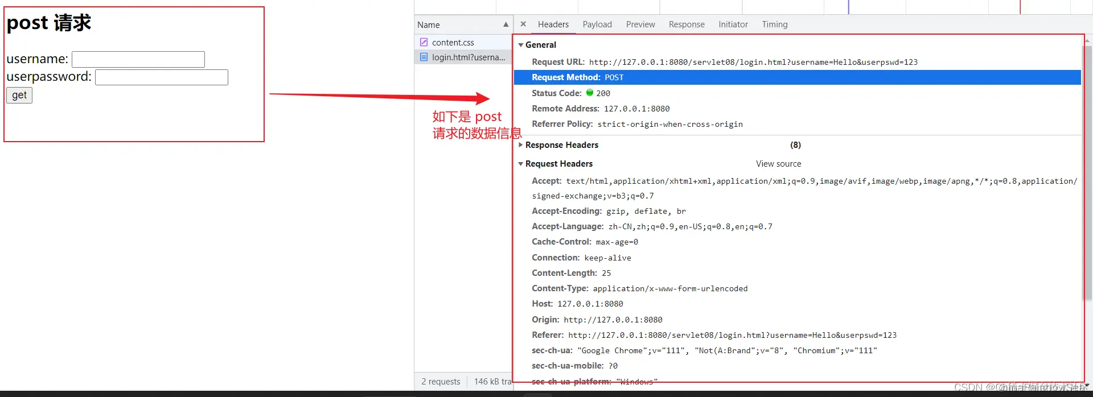
Task: Click the 146 kB transferred status text
Action: pos(493,382)
